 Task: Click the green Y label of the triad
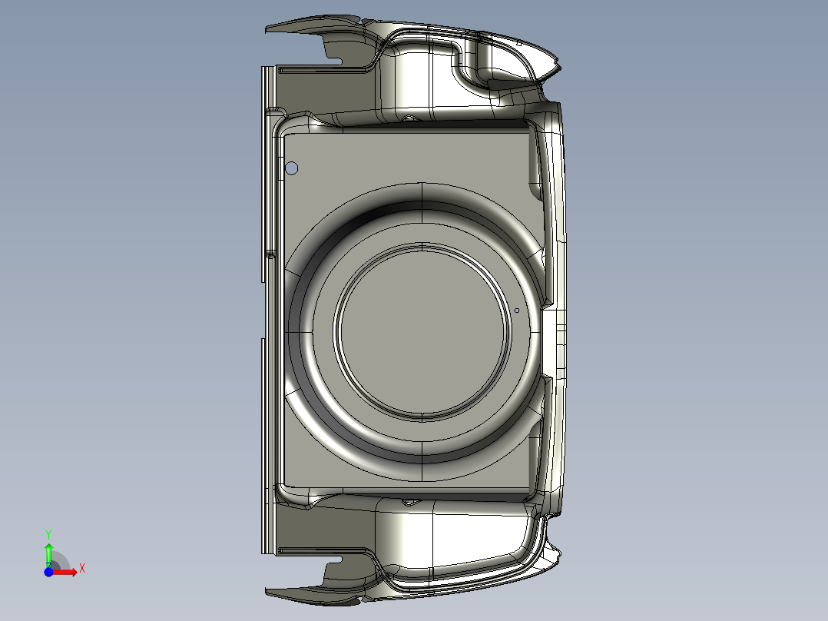[48, 533]
